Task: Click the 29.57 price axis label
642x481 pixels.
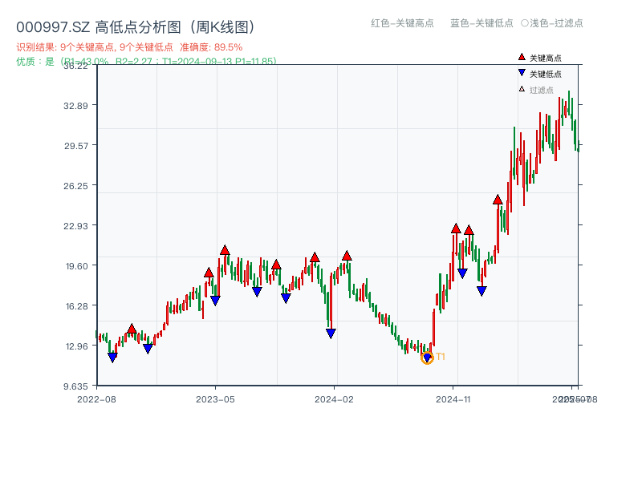Action: (x=75, y=146)
